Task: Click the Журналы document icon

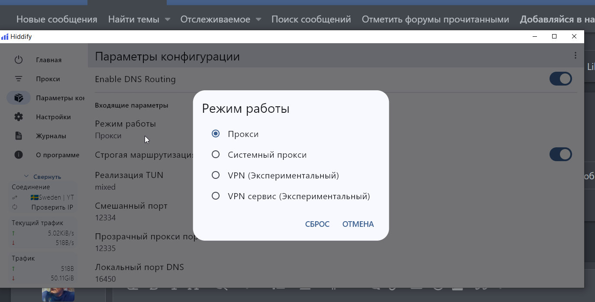Action: pyautogui.click(x=18, y=136)
